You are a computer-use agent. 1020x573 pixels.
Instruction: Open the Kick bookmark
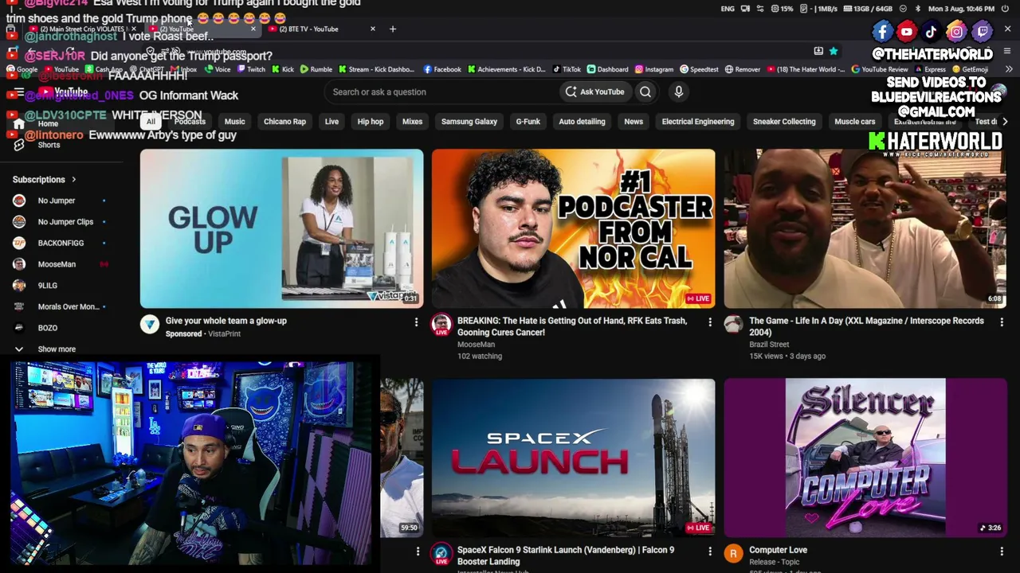[x=281, y=69]
